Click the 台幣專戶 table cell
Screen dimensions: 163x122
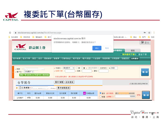tap(20, 98)
